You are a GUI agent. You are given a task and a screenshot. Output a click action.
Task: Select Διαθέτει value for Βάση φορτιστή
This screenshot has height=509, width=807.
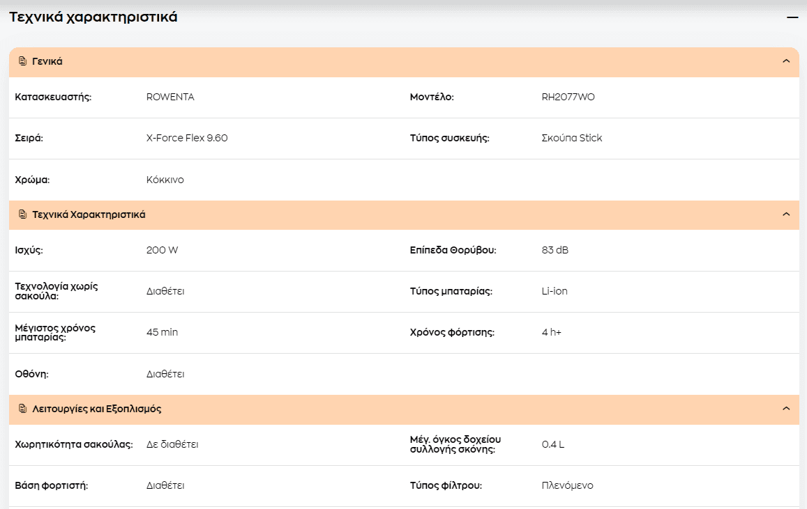coord(165,485)
